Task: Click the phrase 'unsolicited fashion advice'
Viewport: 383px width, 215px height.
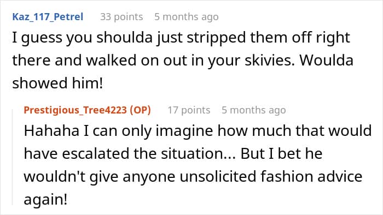Action: 271,176
